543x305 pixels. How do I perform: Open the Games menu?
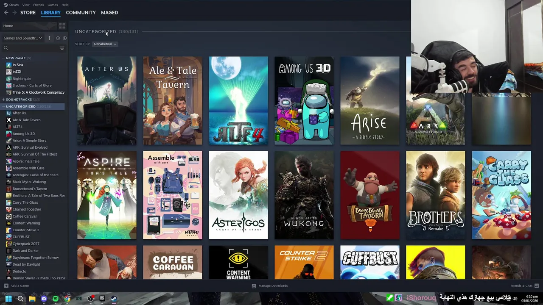(x=53, y=5)
